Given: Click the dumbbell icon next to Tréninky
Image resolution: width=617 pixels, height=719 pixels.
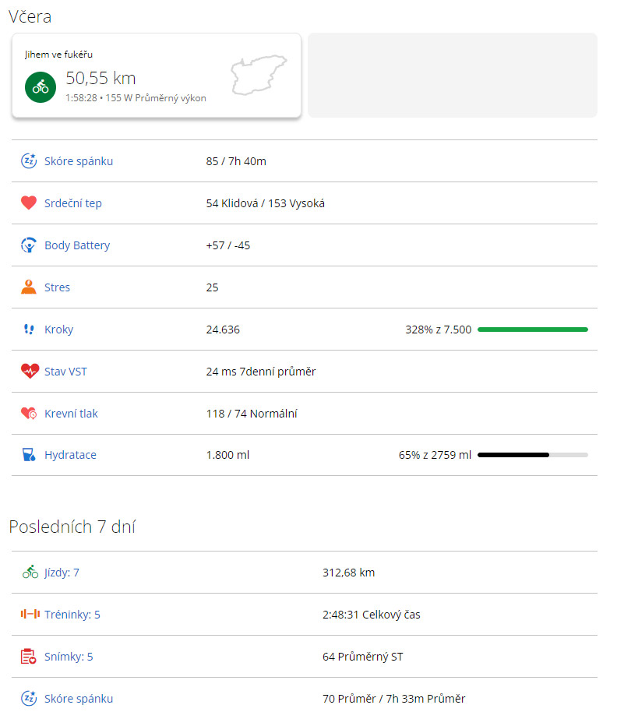Looking at the screenshot, I should tap(30, 614).
